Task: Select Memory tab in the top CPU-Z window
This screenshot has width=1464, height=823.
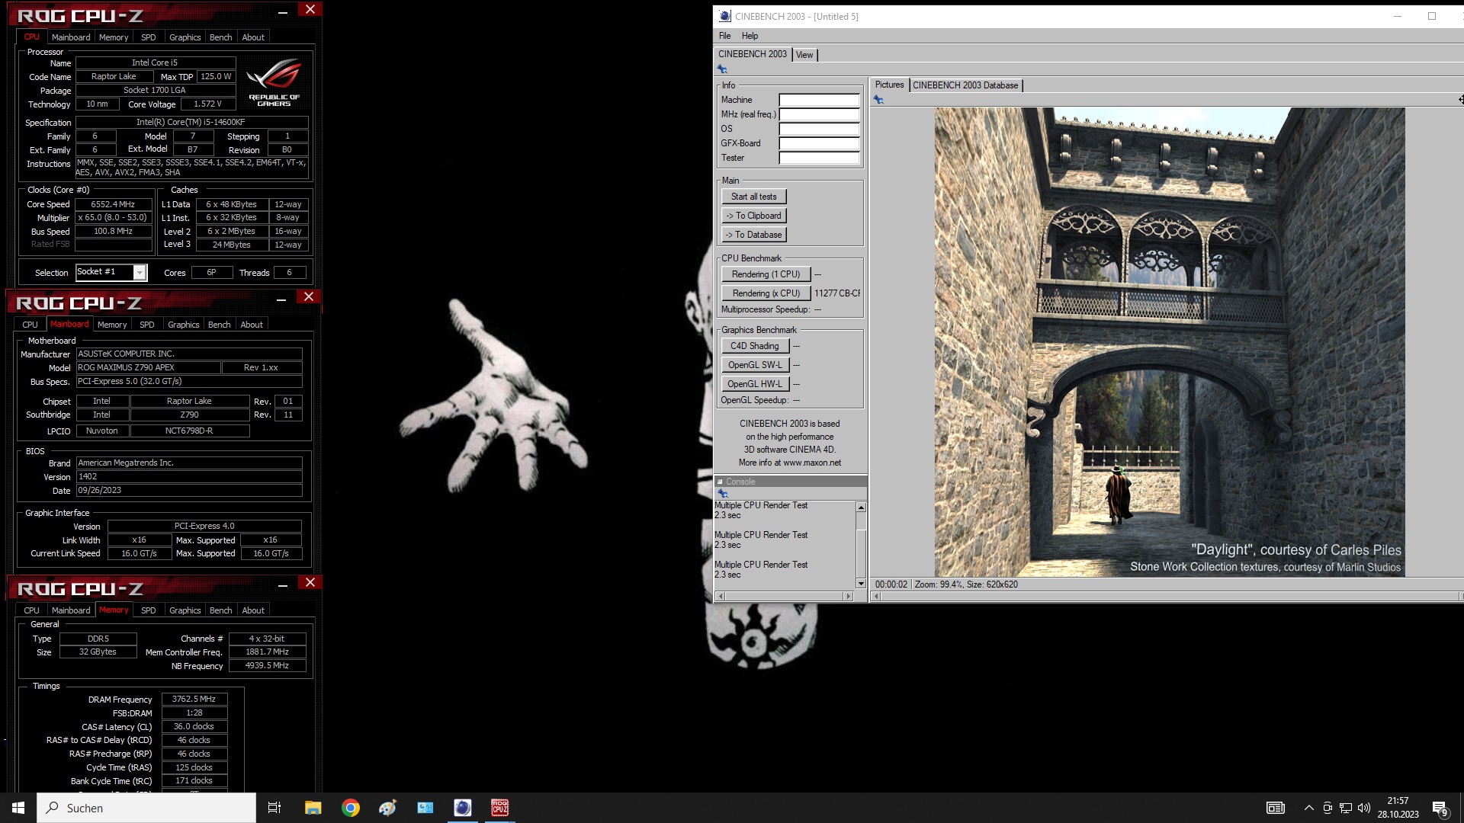Action: point(114,37)
